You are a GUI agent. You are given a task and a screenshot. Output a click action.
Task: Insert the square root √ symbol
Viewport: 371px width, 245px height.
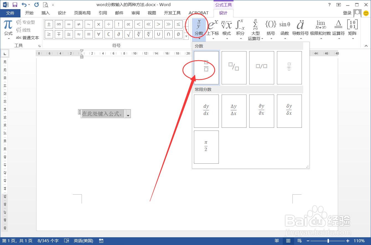point(129,34)
